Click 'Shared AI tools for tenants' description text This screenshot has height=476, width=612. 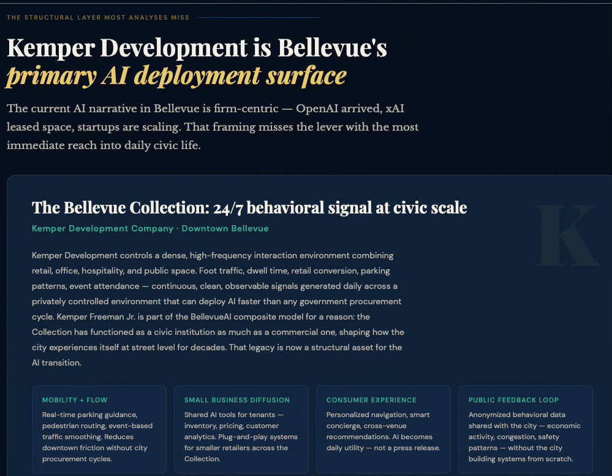pyautogui.click(x=241, y=437)
